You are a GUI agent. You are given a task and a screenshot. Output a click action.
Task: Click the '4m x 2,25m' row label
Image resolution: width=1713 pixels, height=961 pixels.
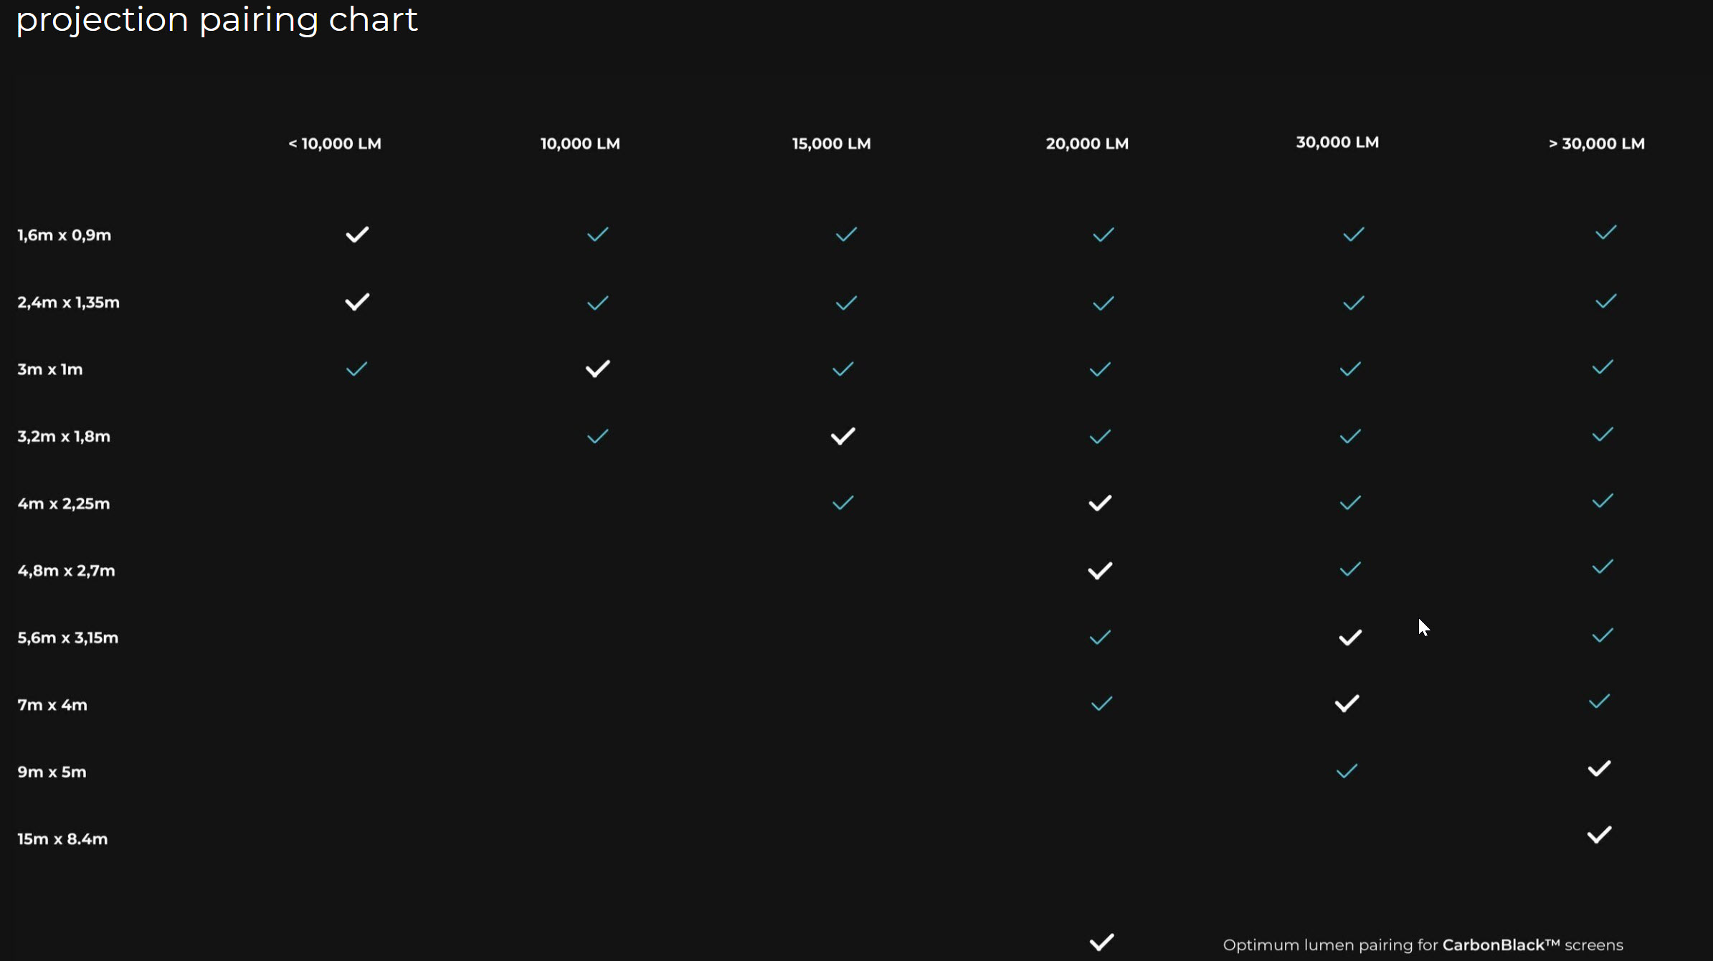point(64,503)
